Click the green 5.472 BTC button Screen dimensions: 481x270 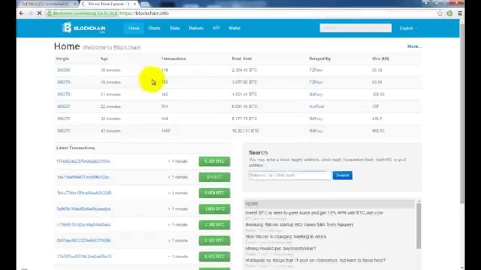click(214, 256)
